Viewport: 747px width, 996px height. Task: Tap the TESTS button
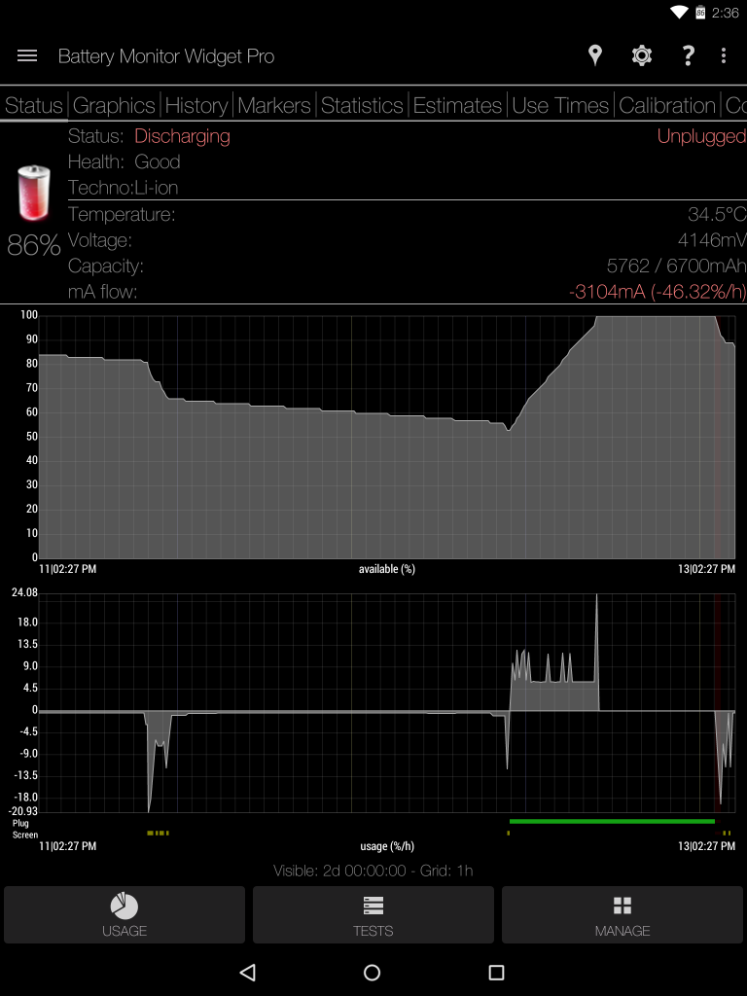(373, 914)
